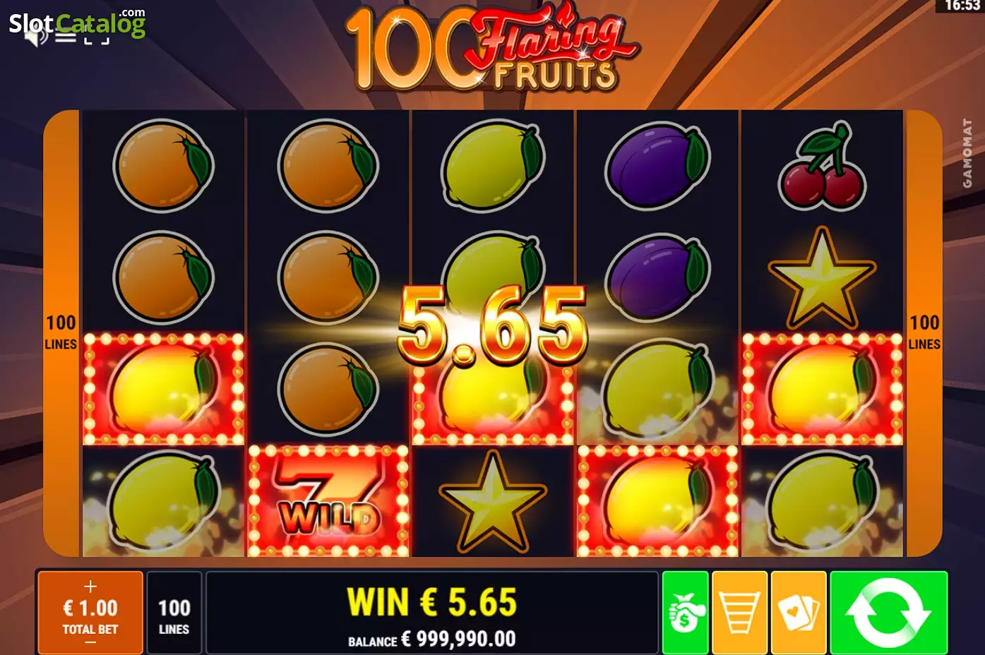Collect winnings with money bag button
This screenshot has height=655, width=985.
coord(685,613)
